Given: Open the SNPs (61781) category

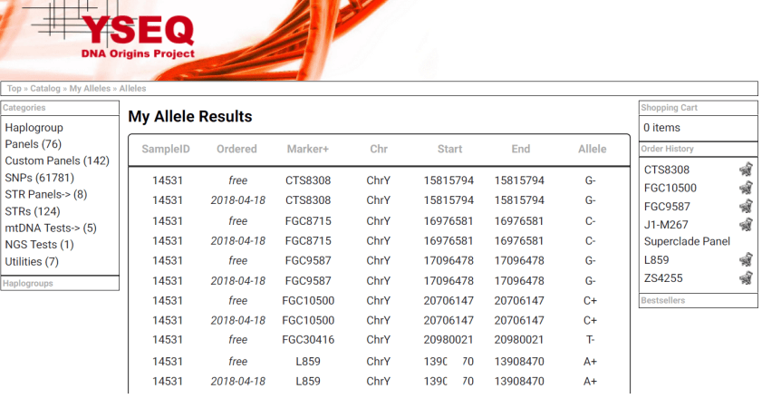Looking at the screenshot, I should click(40, 178).
